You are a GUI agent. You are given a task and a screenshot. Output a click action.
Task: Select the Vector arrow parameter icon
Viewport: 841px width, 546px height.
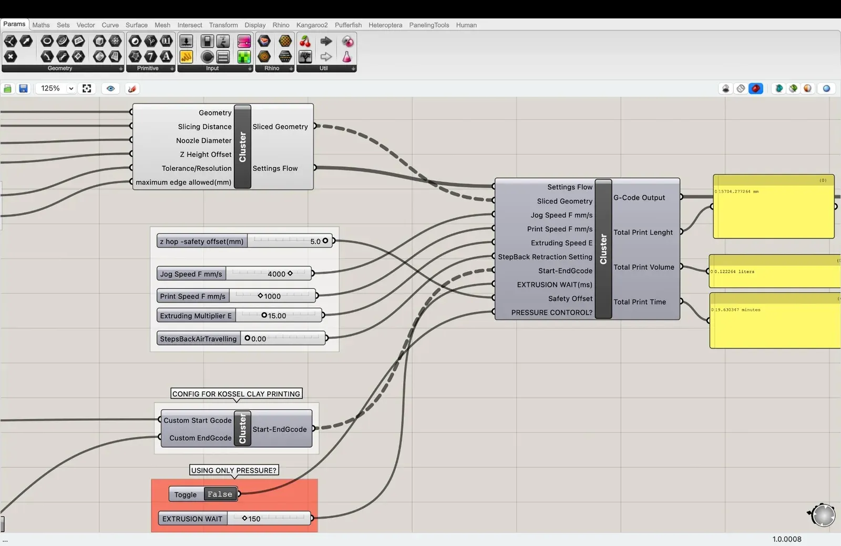pyautogui.click(x=26, y=41)
